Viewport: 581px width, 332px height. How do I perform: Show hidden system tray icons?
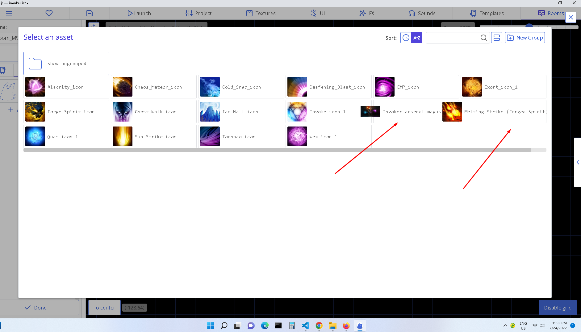tap(505, 326)
